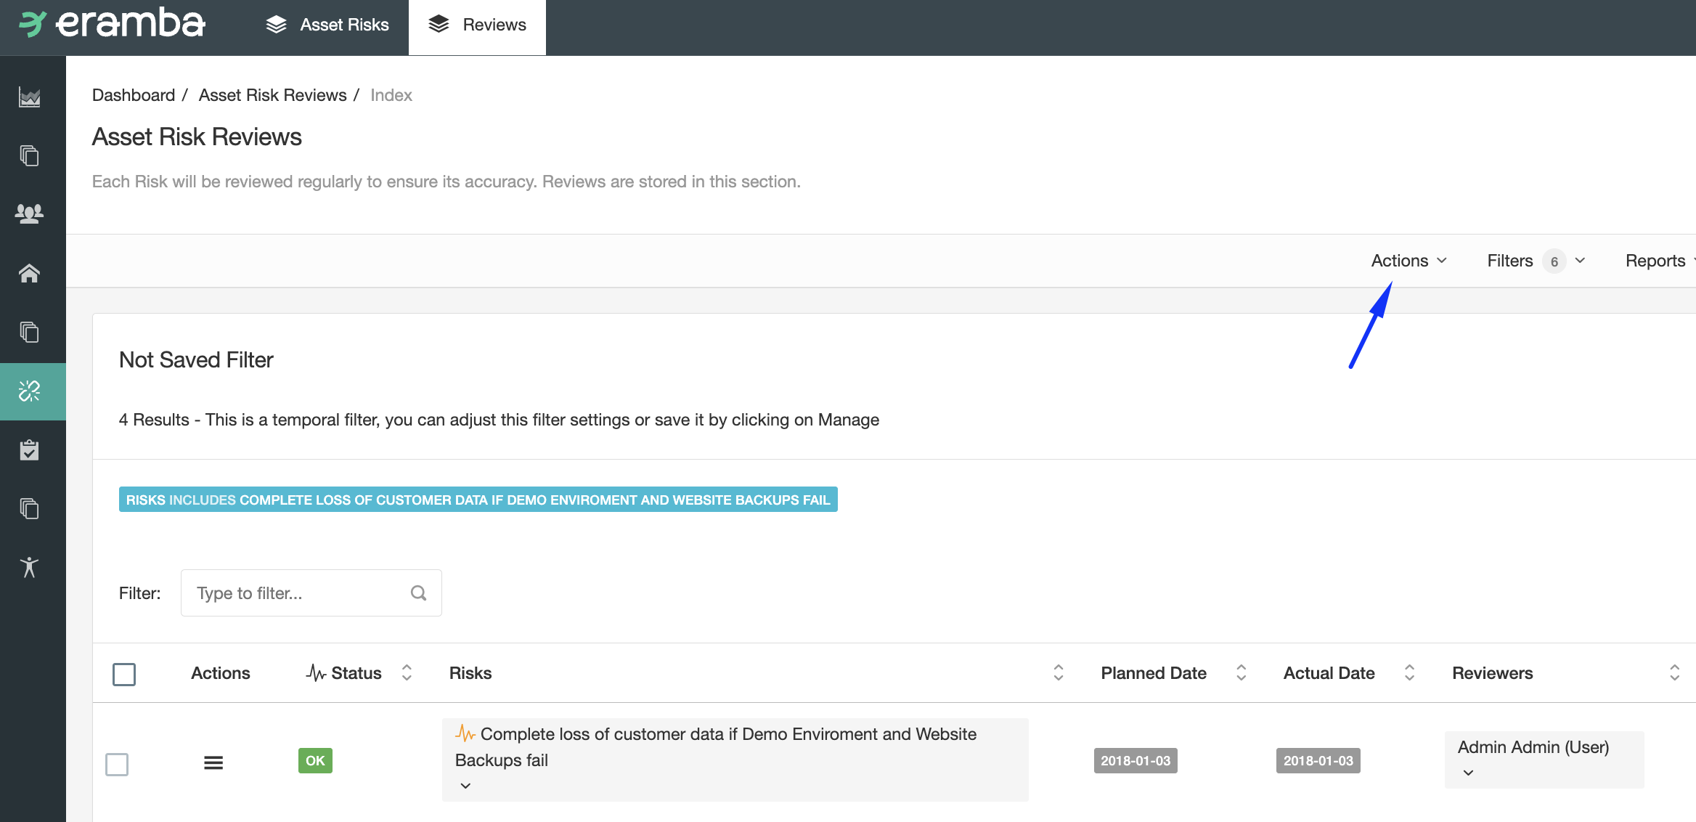Viewport: 1696px width, 822px height.
Task: Click the eramba logo
Action: click(112, 24)
